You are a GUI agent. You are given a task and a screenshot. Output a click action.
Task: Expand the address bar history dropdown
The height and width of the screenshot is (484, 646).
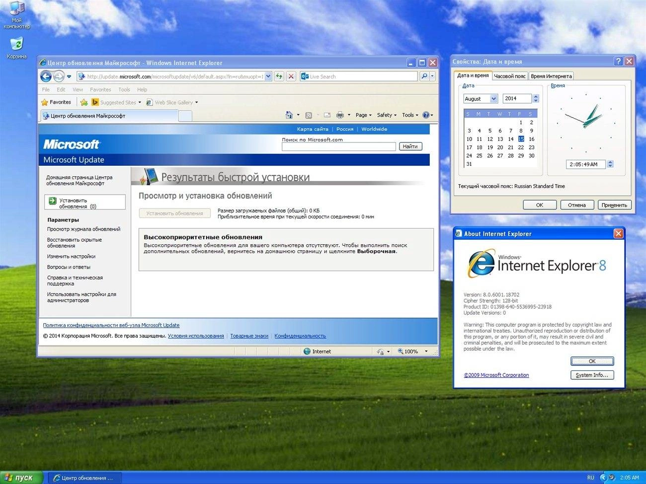(268, 76)
